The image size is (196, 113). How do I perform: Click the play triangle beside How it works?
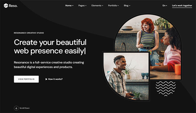click(46, 79)
